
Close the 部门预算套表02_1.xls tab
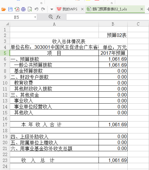tap(142, 9)
